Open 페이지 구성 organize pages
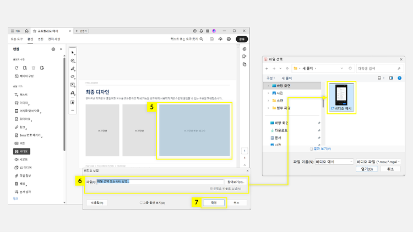This screenshot has height=232, width=413. point(24,76)
